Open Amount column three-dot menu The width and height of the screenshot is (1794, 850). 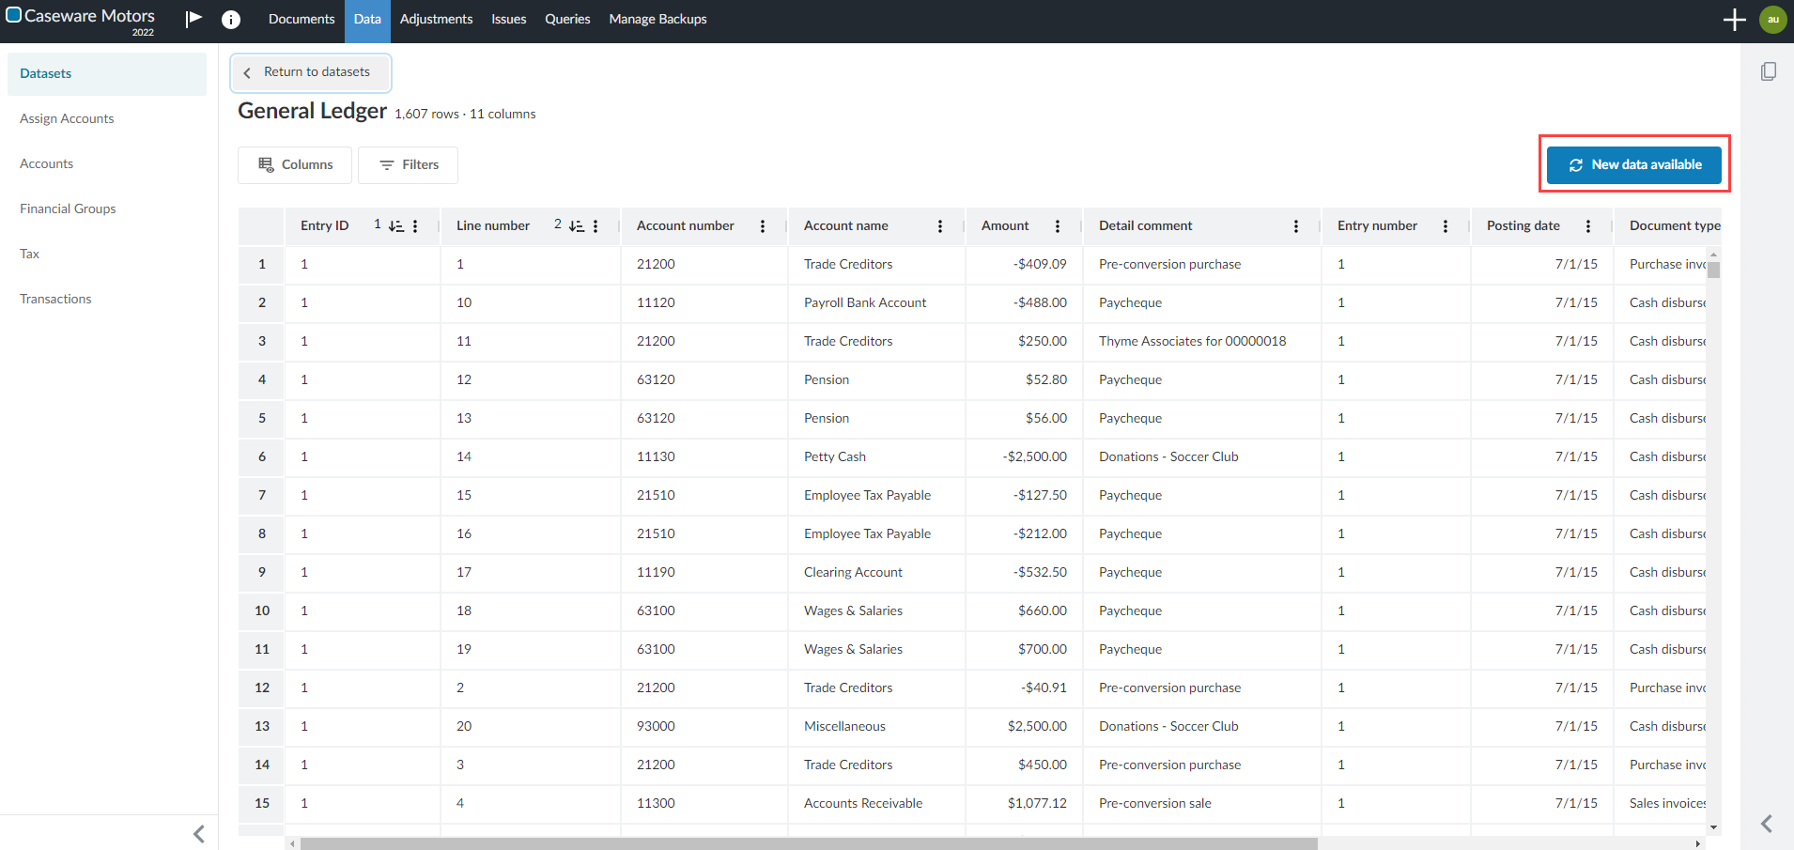[x=1058, y=226]
